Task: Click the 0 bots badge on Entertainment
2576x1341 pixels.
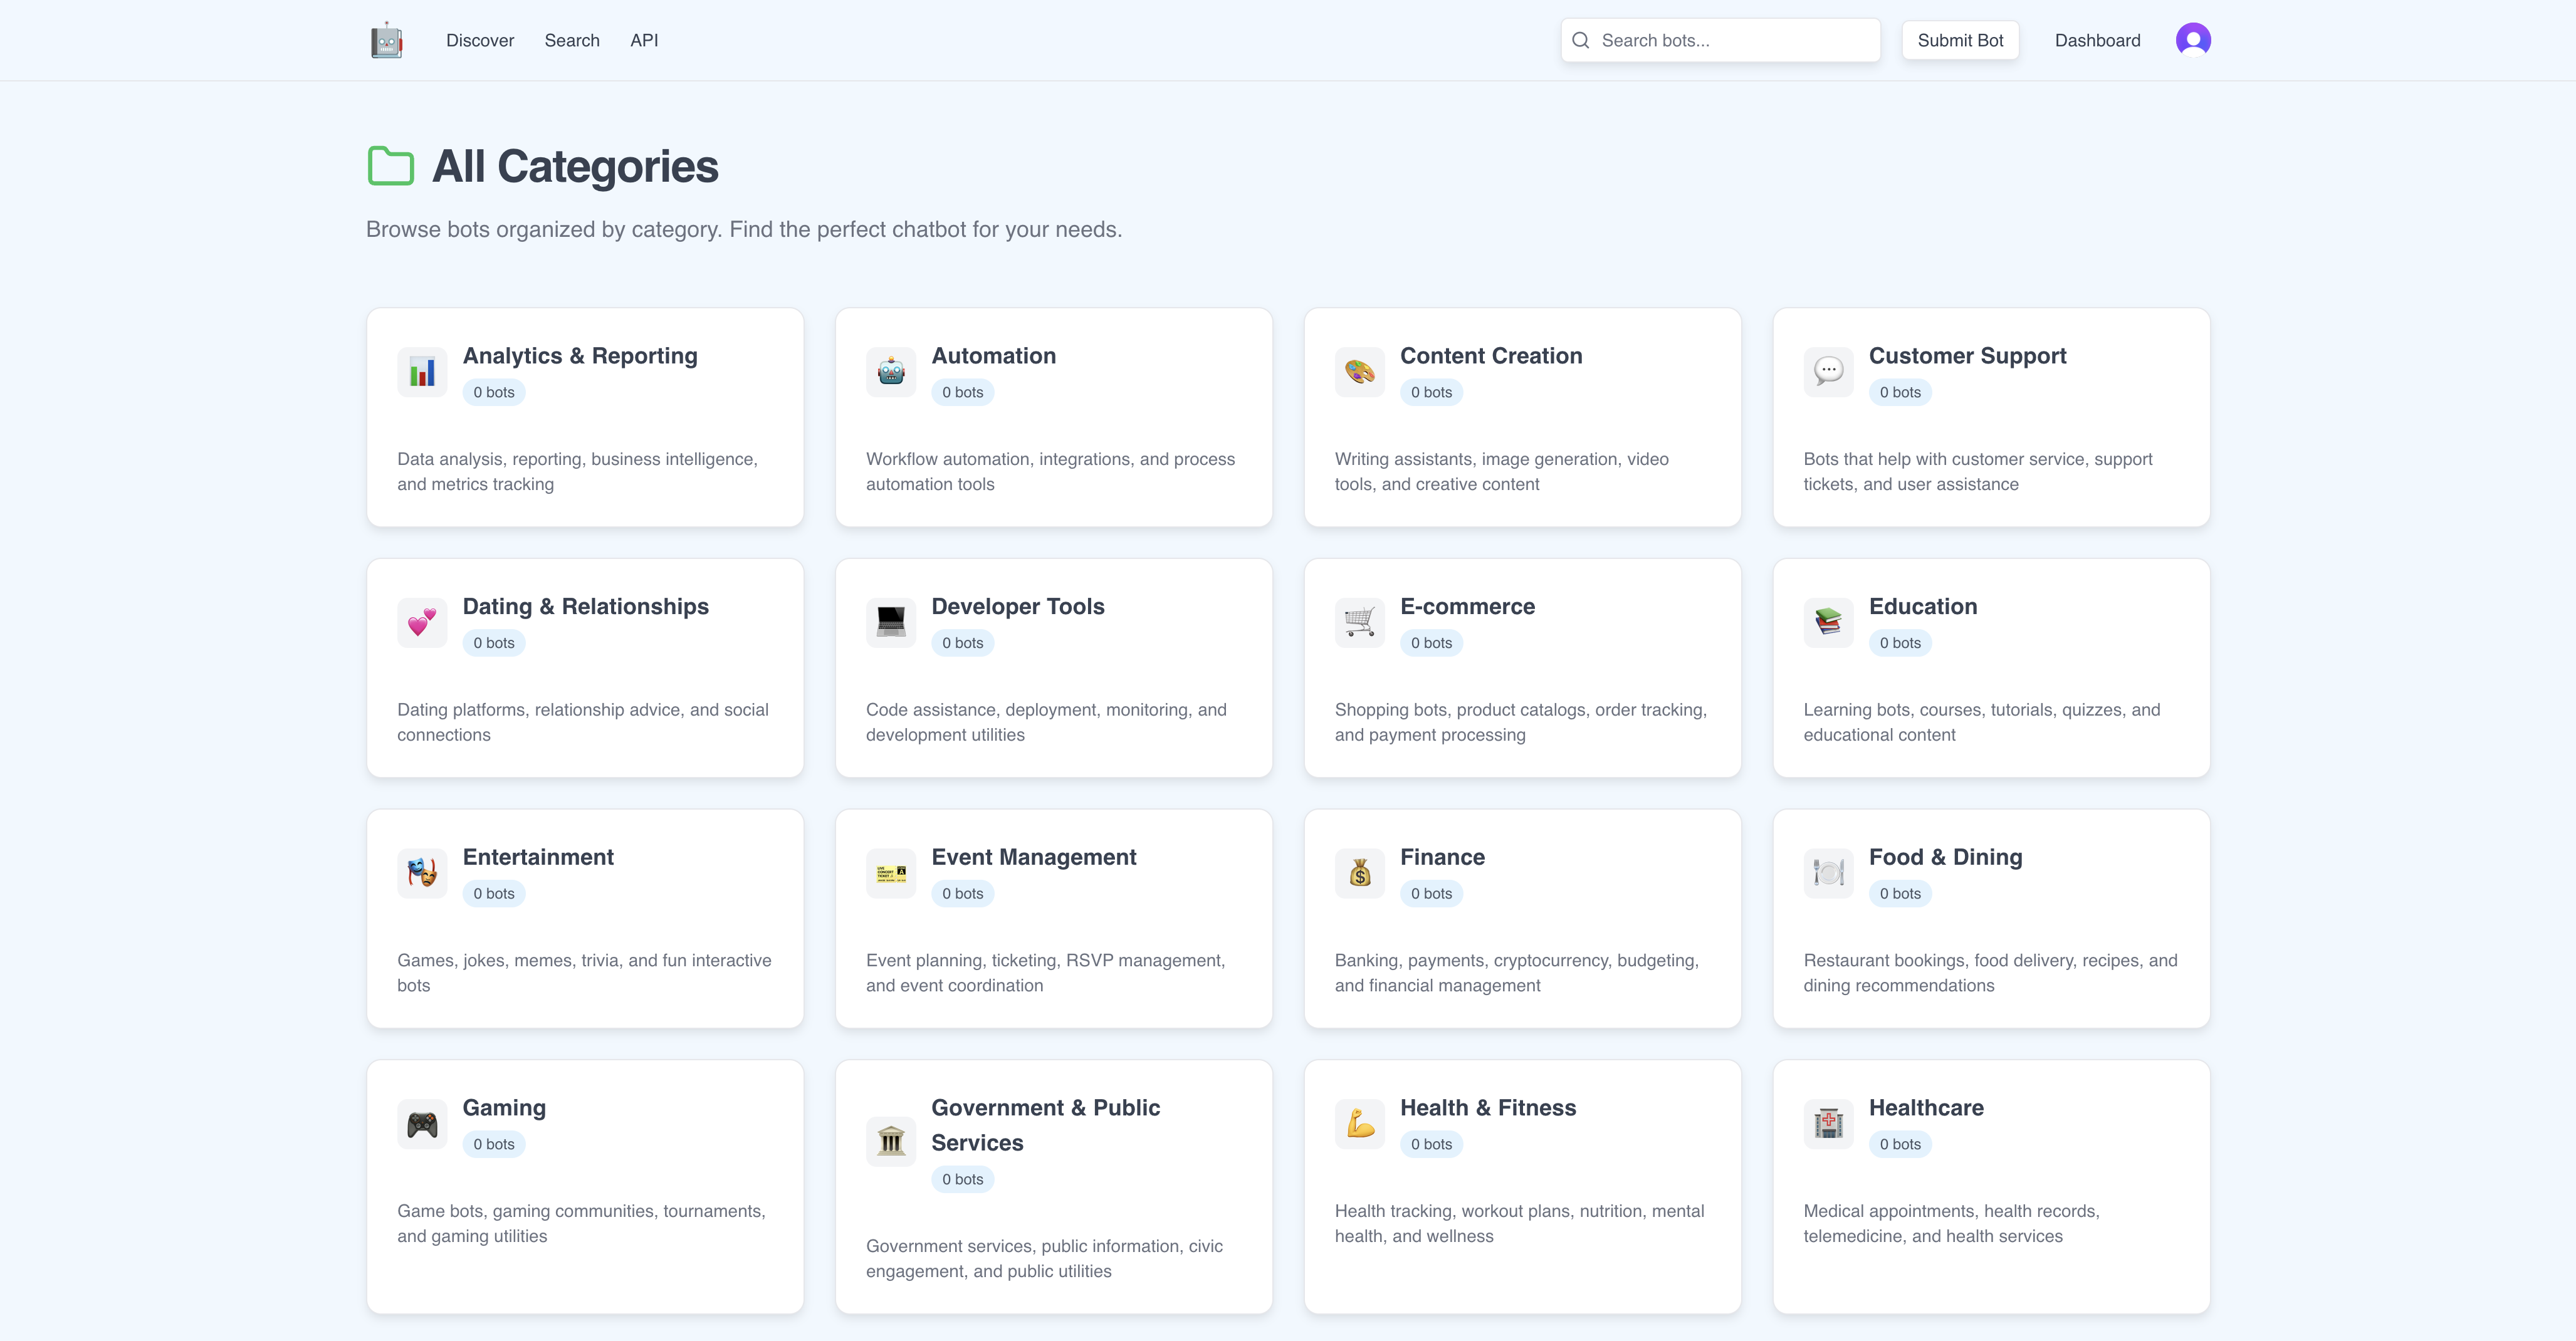Action: (x=493, y=893)
